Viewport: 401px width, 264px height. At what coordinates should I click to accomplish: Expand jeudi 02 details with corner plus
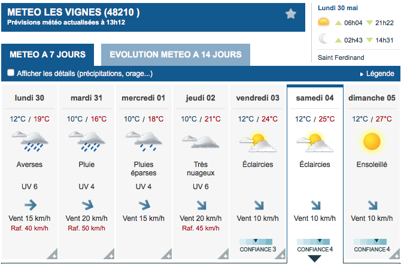pos(223,254)
